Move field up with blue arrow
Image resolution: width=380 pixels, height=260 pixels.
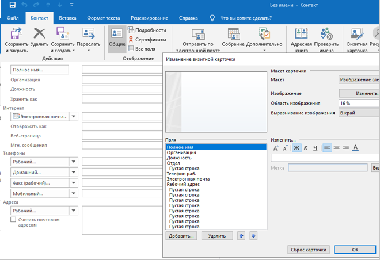(x=241, y=236)
